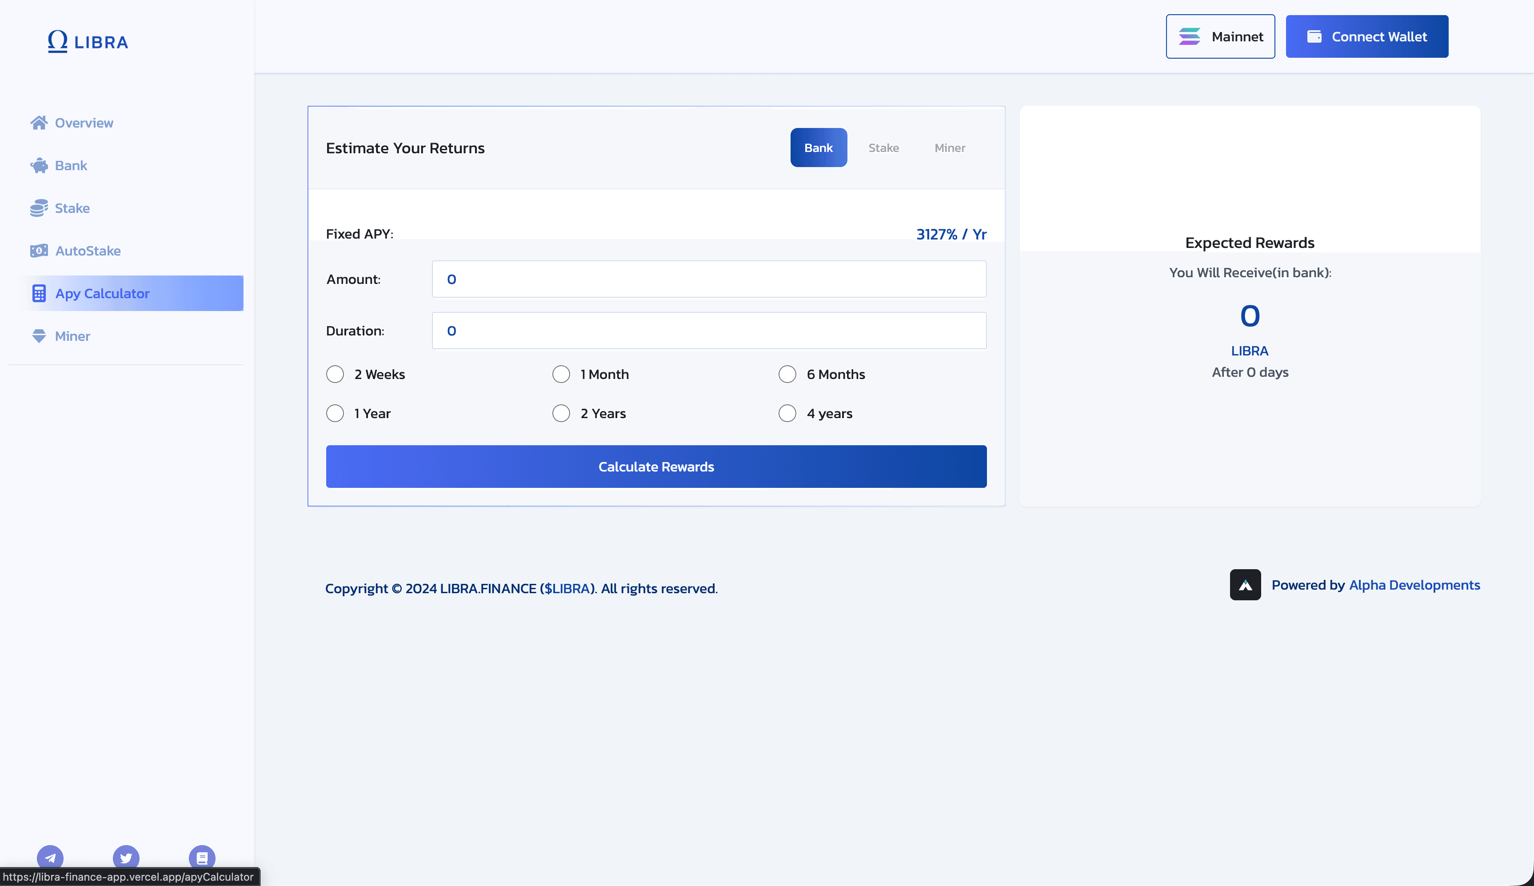Select the 1 Year duration option
Viewport: 1534px width, 886px height.
coord(335,413)
